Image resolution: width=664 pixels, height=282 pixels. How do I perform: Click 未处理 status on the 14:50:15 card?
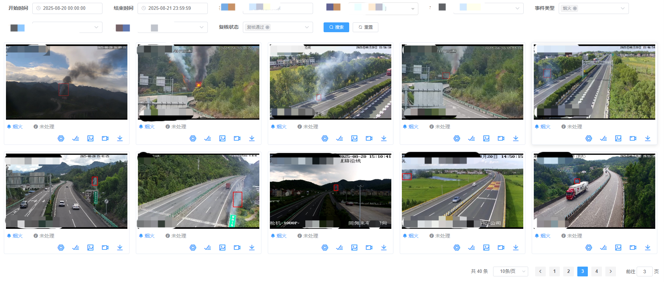click(443, 236)
